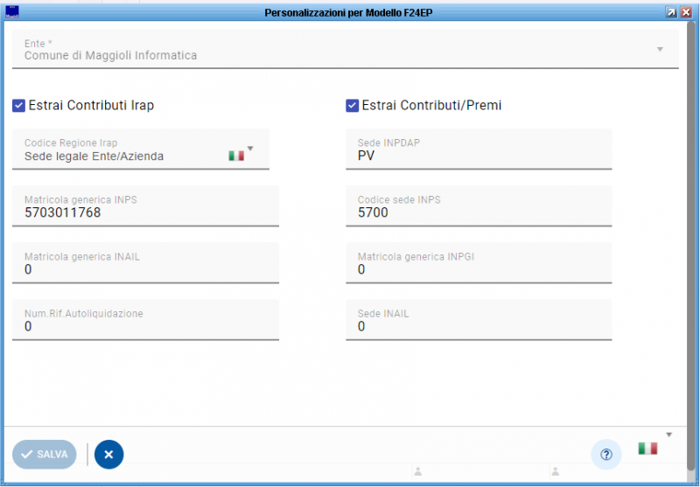Open Codice Regione Irap dropdown
Screen dimensions: 700x487
tap(250, 149)
